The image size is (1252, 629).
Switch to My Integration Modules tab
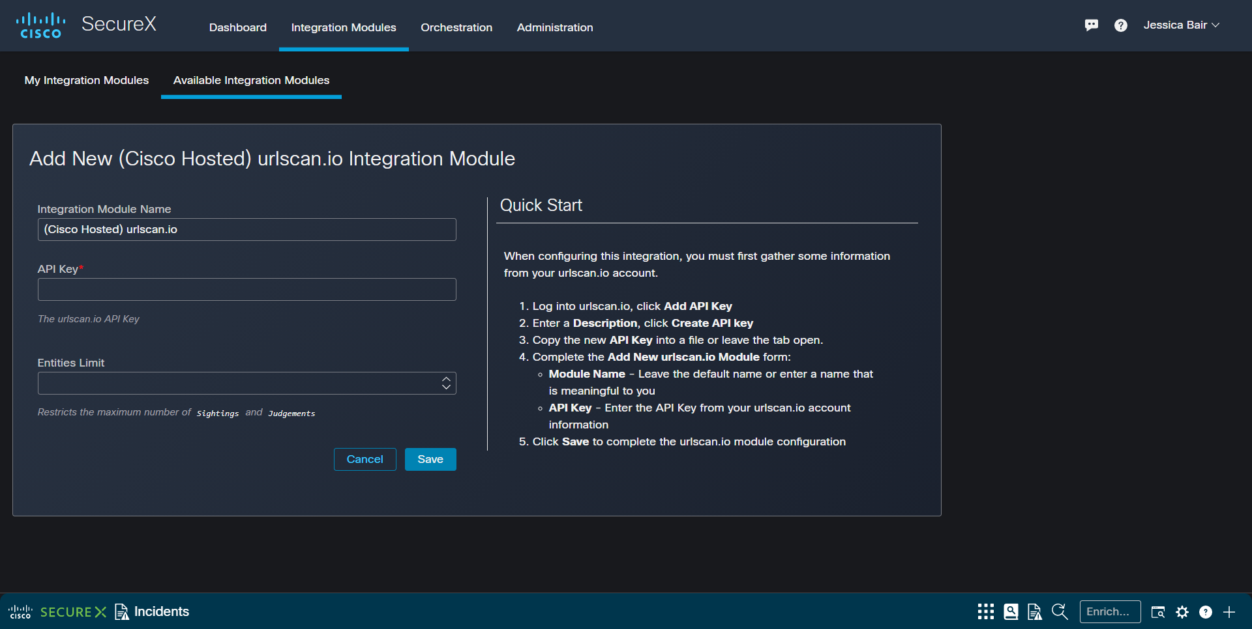(x=87, y=80)
